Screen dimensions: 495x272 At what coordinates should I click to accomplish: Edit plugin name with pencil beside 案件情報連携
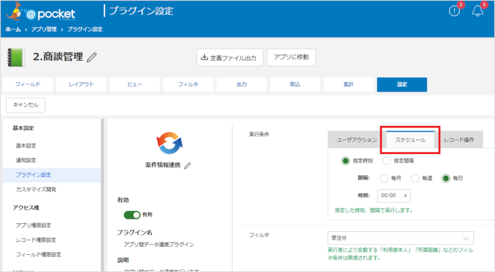(x=187, y=166)
